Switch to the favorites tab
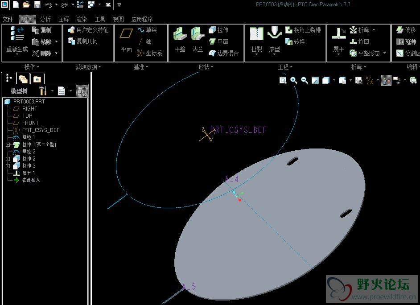The image size is (420, 305). click(x=37, y=79)
